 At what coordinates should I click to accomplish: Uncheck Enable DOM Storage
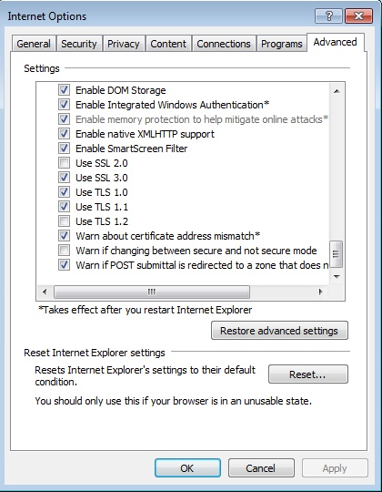pyautogui.click(x=65, y=90)
